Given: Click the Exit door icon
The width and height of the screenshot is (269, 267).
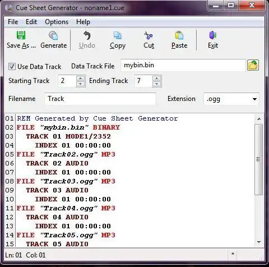Looking at the screenshot, I should tap(213, 35).
